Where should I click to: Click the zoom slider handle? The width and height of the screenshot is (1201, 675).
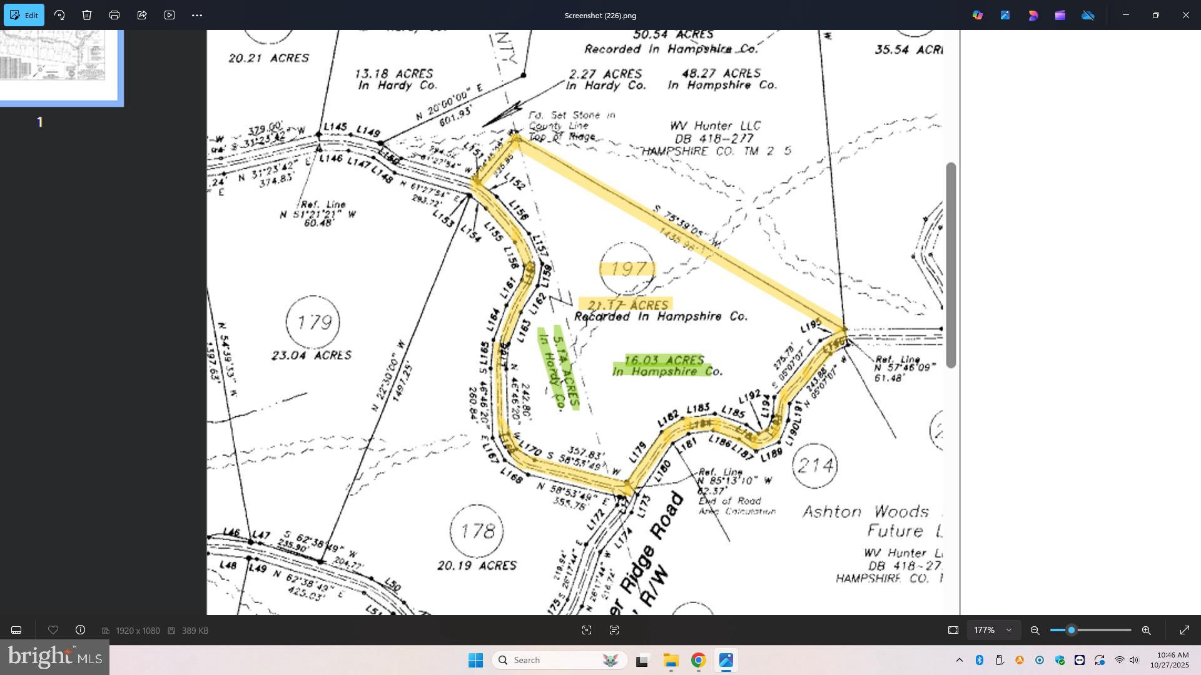point(1072,631)
